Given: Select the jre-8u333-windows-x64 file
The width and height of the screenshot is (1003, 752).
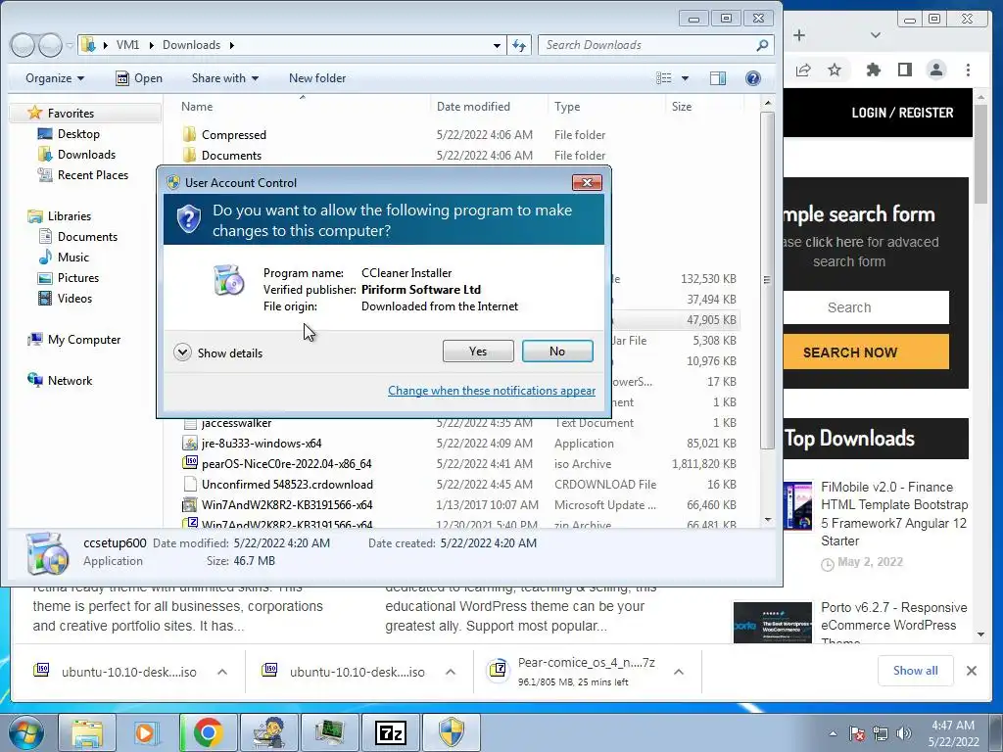Looking at the screenshot, I should (261, 444).
